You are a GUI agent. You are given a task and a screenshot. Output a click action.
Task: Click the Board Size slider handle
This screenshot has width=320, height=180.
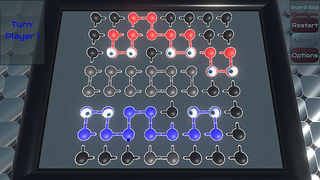click(x=295, y=15)
